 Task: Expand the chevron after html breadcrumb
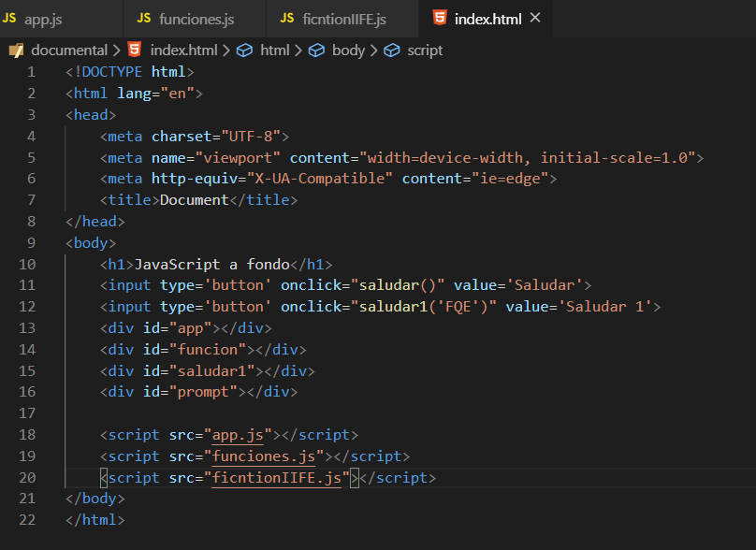pyautogui.click(x=298, y=51)
